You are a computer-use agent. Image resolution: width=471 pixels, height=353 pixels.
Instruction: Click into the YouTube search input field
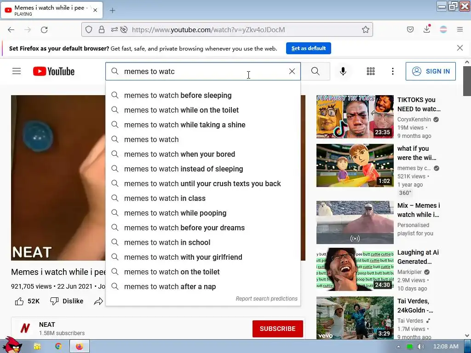tap(203, 71)
